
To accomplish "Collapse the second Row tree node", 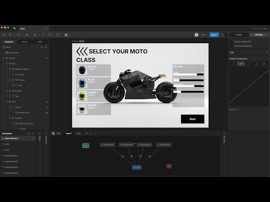I will tap(7, 102).
